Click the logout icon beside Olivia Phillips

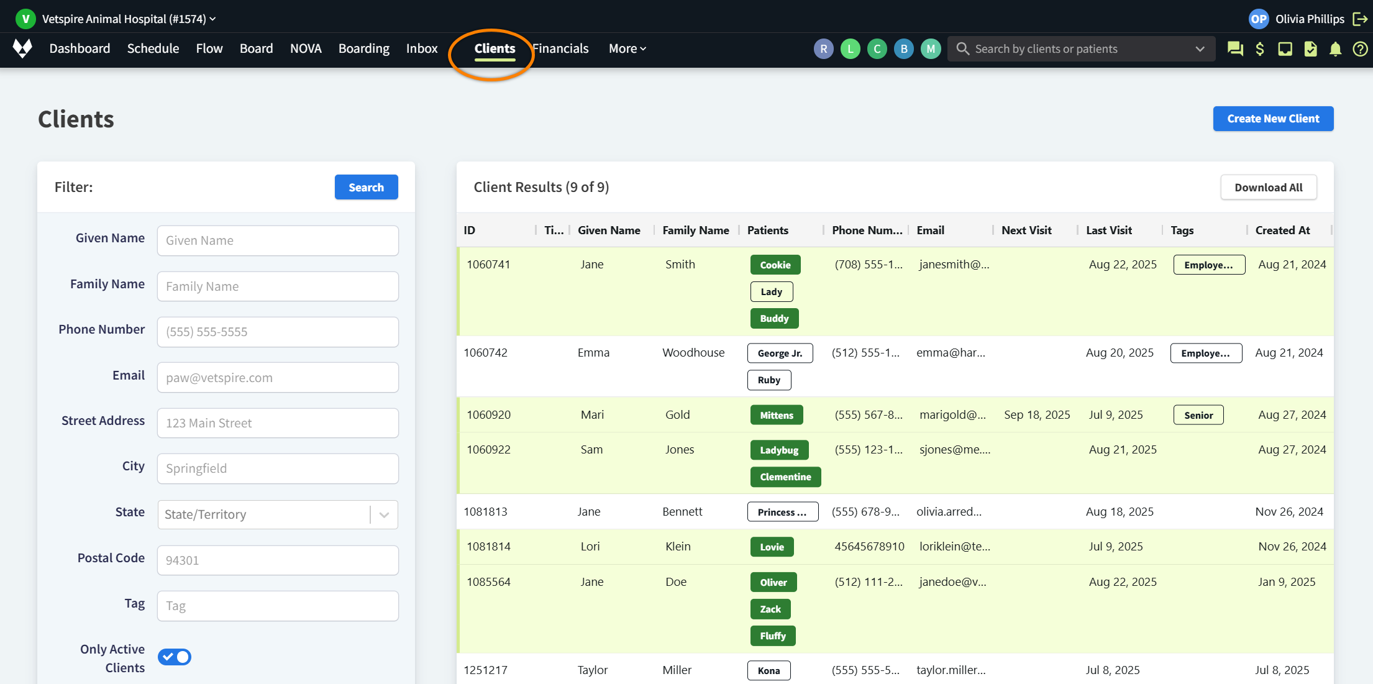(x=1360, y=19)
